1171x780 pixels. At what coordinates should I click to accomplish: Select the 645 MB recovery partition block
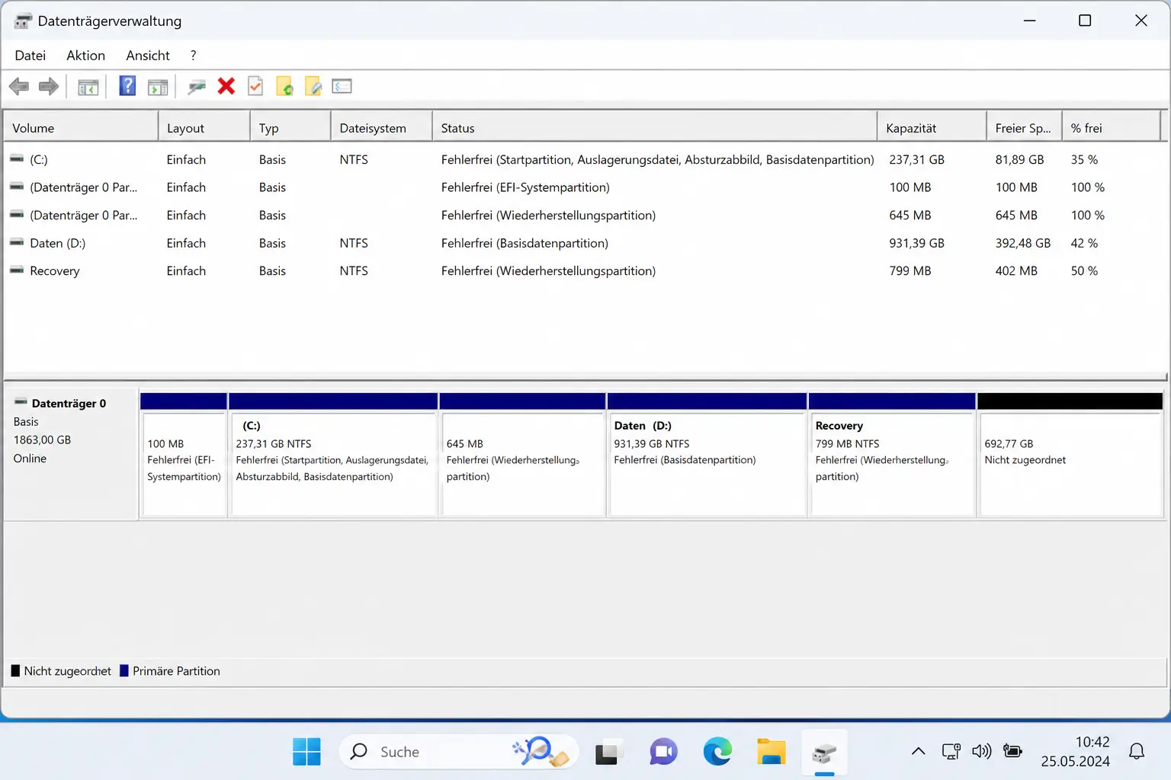point(522,456)
